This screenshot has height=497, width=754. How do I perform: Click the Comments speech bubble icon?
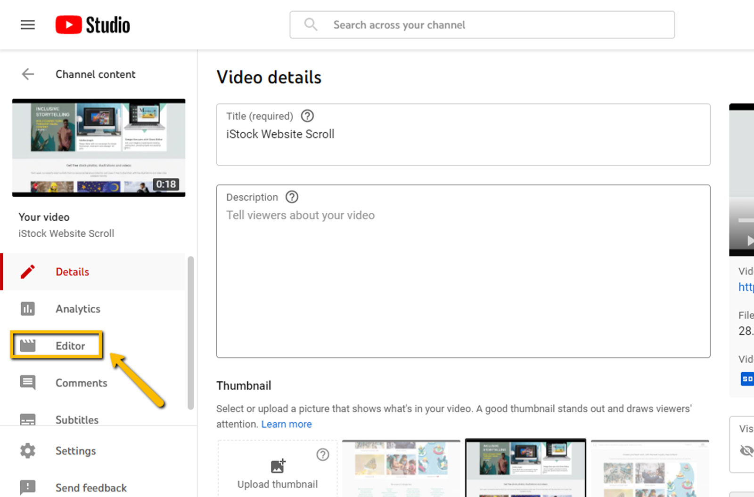(28, 383)
